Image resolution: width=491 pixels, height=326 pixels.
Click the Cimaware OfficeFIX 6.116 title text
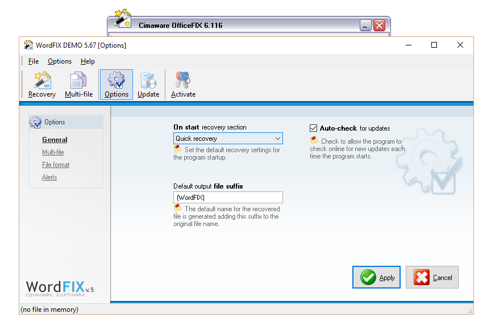click(x=181, y=26)
